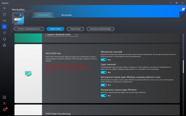The image size is (186, 116).
Task: Click the vertical scrollbar thumb on settings list
Action: pyautogui.click(x=184, y=66)
